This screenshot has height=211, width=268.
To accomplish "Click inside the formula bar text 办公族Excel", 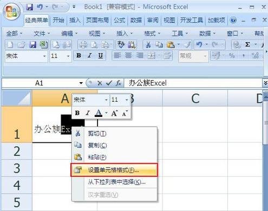I will (x=148, y=83).
